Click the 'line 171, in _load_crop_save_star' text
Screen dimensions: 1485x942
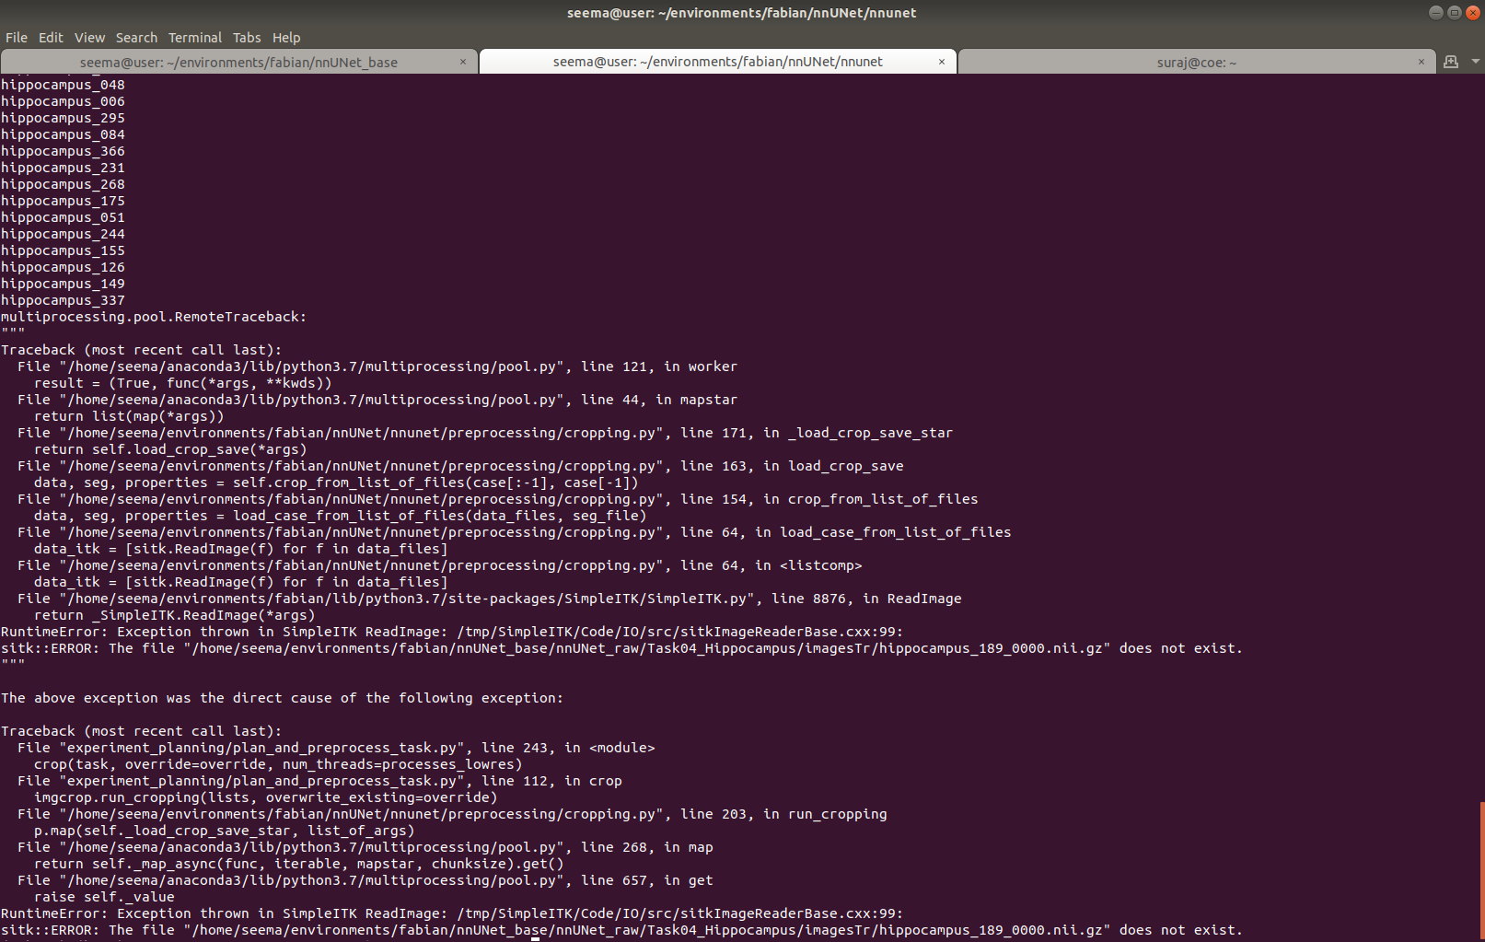[x=817, y=433]
